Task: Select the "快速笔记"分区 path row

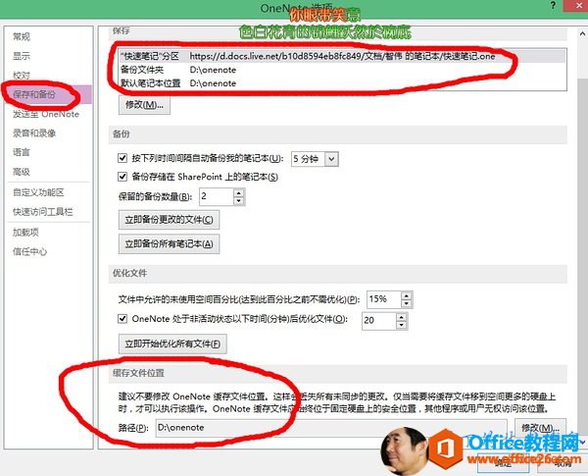Action: pyautogui.click(x=342, y=56)
